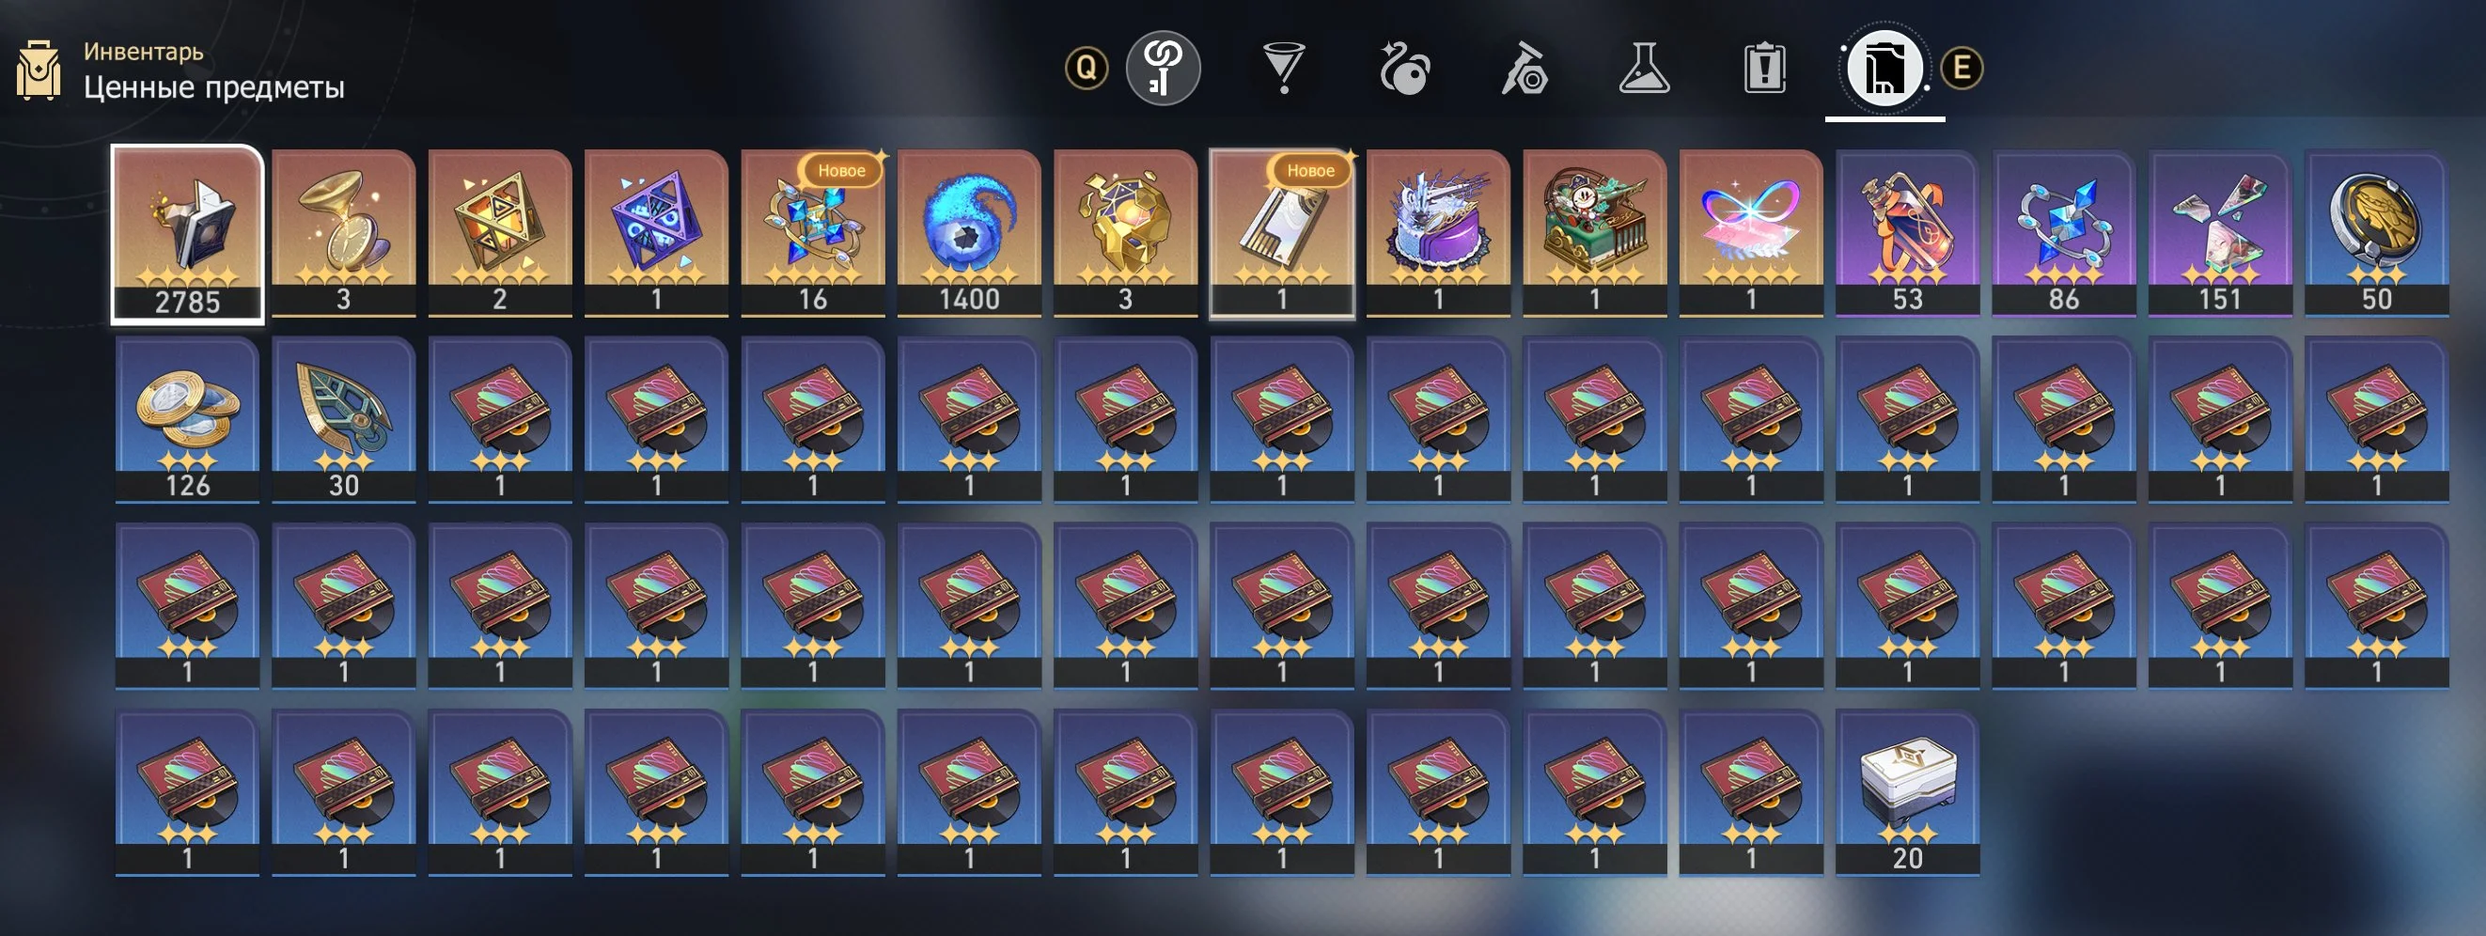Switch to the funnel-shaped category tab
Screen dimensions: 2486x936
[x=1284, y=69]
